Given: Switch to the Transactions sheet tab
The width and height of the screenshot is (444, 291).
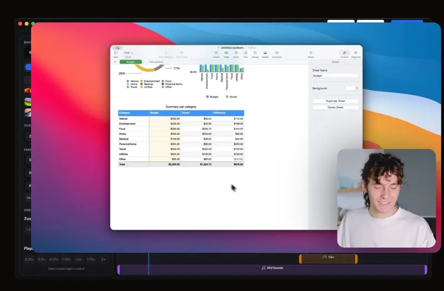Looking at the screenshot, I should tap(155, 62).
